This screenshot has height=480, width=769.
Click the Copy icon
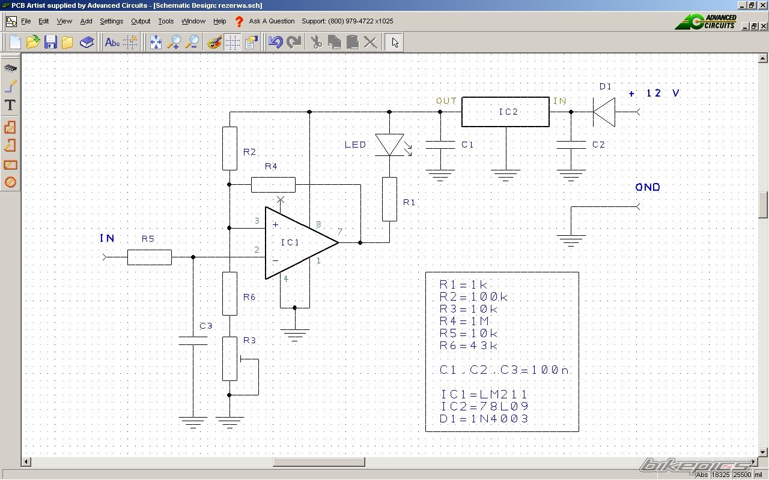pyautogui.click(x=335, y=42)
